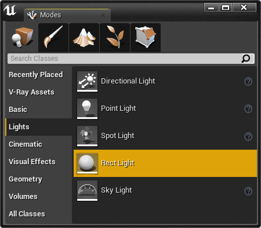Image resolution: width=261 pixels, height=228 pixels.
Task: Click the search magnifier icon
Action: click(246, 59)
